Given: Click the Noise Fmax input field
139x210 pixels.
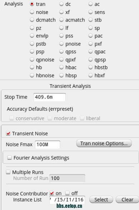Looking at the screenshot, I should 48,144.
